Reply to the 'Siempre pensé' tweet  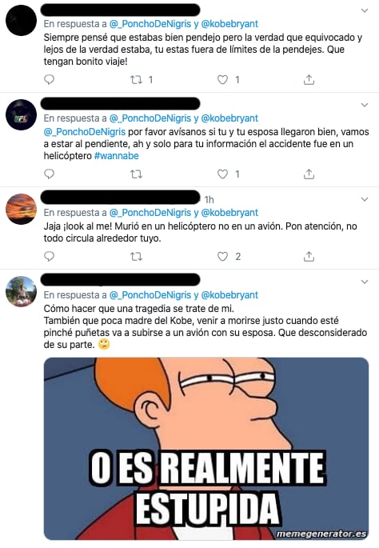pyautogui.click(x=50, y=80)
